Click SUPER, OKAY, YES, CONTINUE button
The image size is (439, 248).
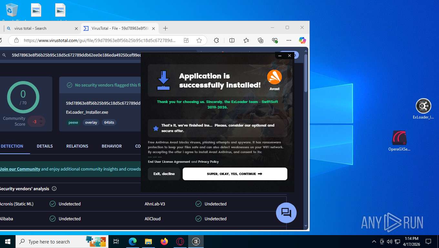tap(235, 174)
